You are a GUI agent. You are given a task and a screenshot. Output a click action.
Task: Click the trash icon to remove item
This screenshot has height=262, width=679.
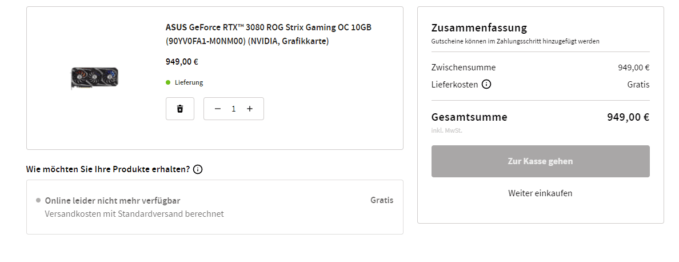coord(180,109)
